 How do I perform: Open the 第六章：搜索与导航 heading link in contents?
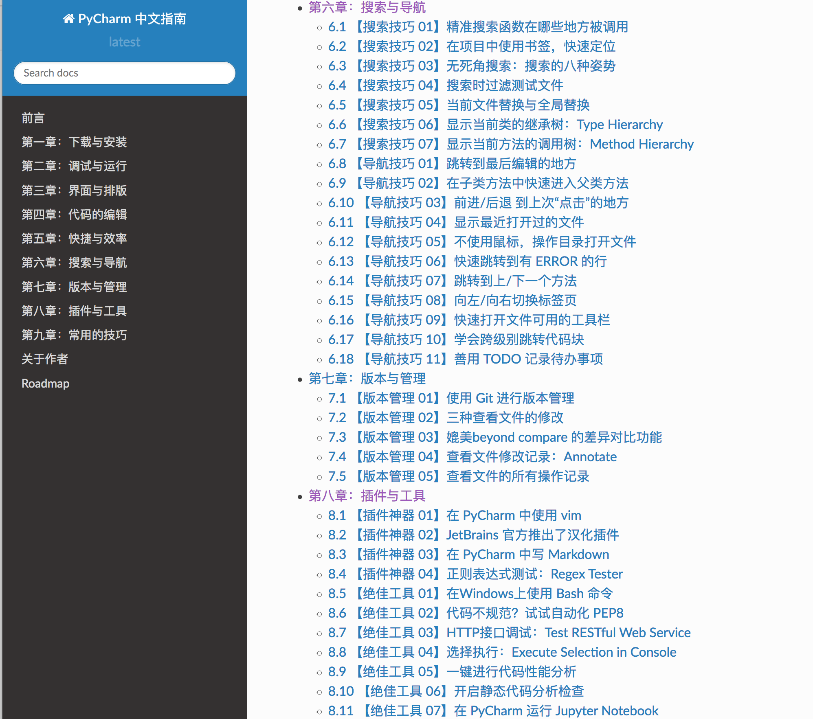(x=367, y=7)
